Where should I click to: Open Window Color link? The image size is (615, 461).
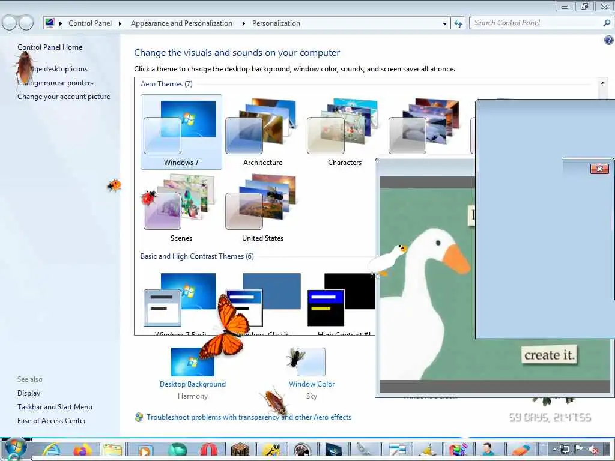pyautogui.click(x=312, y=384)
